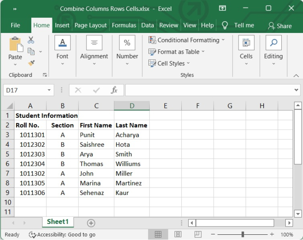Add a new sheet with plus icon
This screenshot has width=303, height=240.
tap(91, 223)
